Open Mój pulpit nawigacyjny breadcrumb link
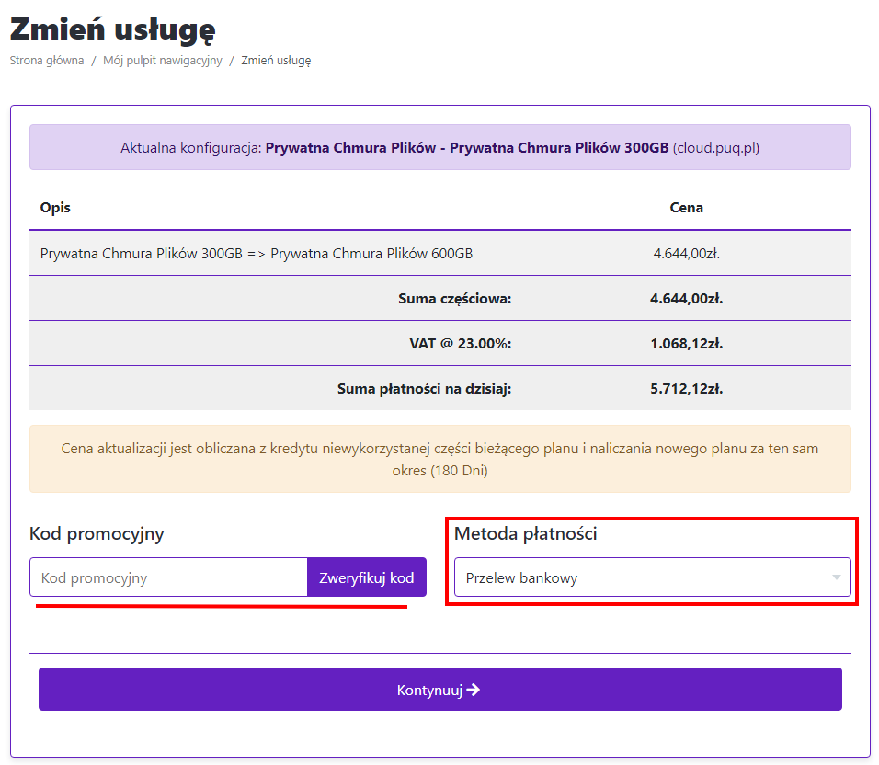 pos(163,61)
